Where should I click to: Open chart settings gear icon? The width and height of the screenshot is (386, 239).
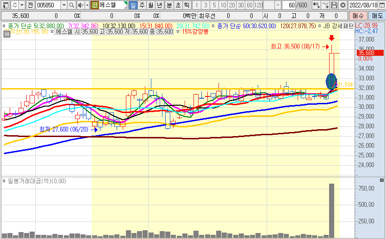[x=342, y=5]
